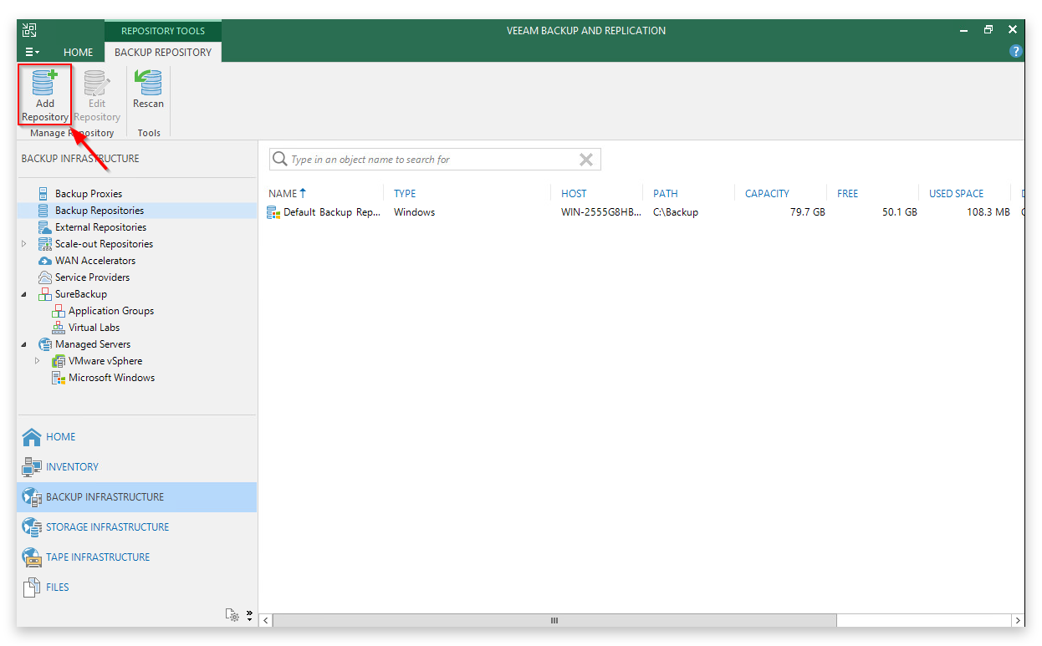Open the main application menu button
This screenshot has width=1042, height=646.
[32, 52]
